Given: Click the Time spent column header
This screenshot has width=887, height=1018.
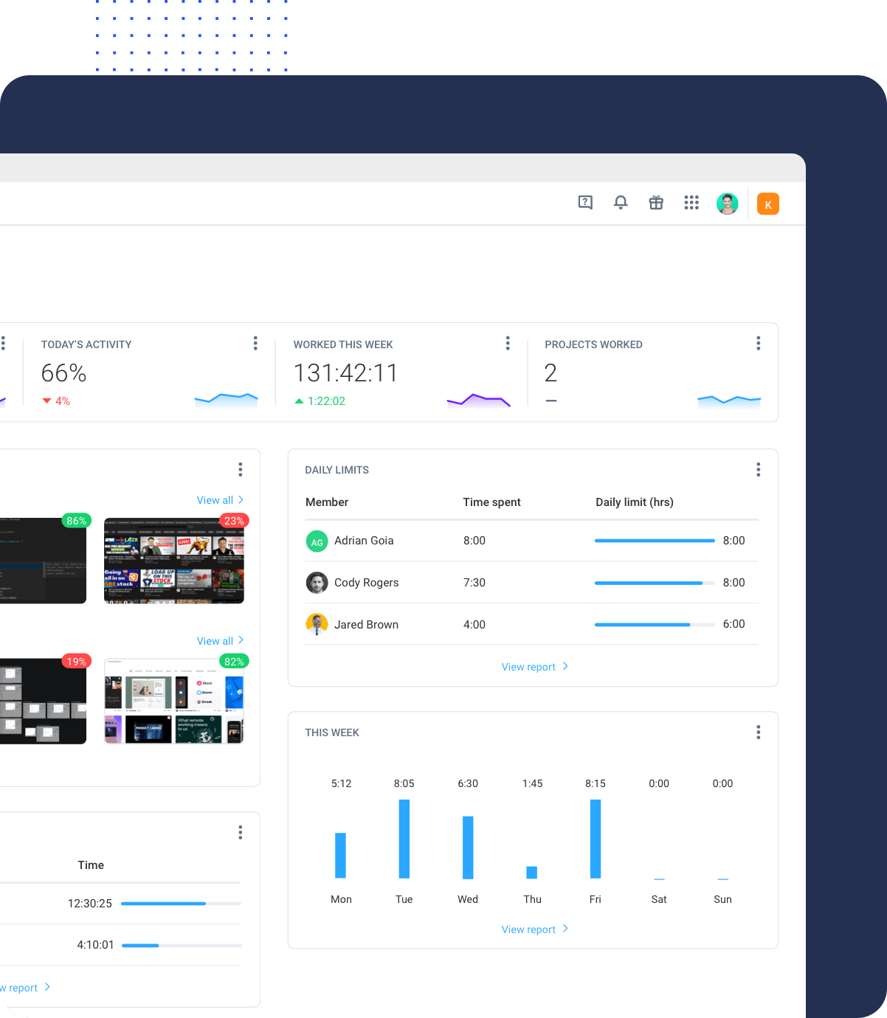Looking at the screenshot, I should (x=491, y=502).
